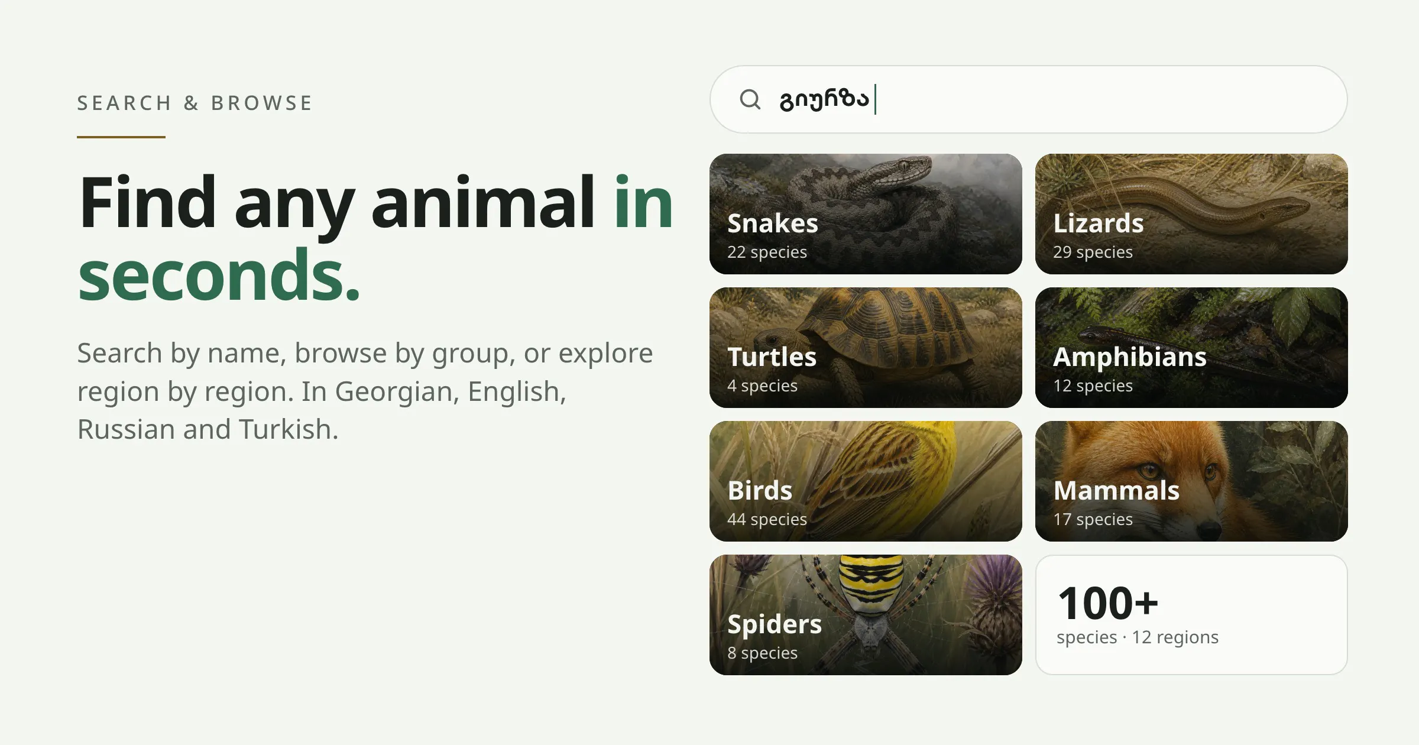Click the 'Find any animal in seconds.' headline
Viewport: 1419px width, 745px height.
[x=375, y=238]
